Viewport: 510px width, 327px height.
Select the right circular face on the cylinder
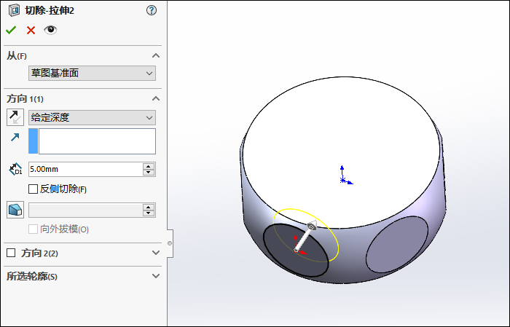397,244
